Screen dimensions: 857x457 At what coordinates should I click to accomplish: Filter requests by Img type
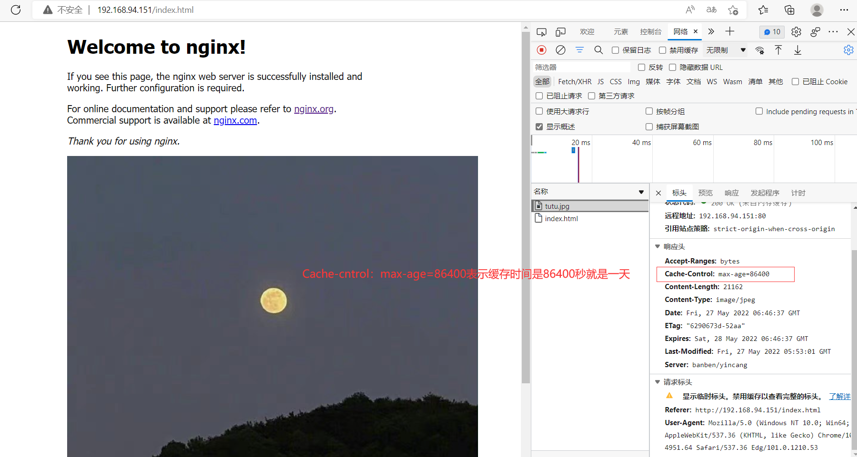pyautogui.click(x=634, y=81)
